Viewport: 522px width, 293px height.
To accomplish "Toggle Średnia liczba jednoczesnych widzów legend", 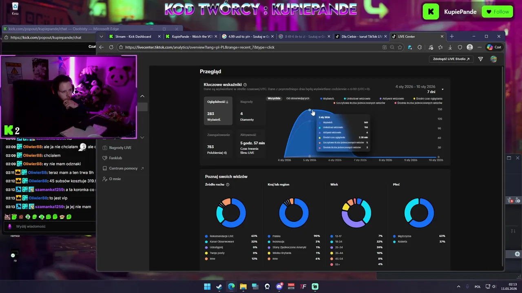I will (x=418, y=103).
